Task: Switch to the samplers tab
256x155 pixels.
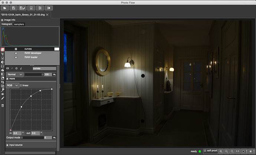Action: (x=19, y=24)
